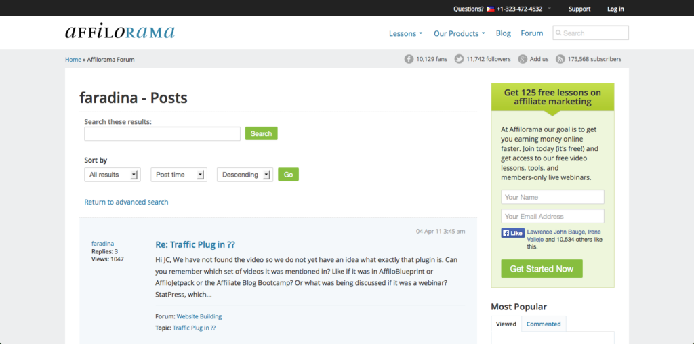Open the Website Building forum link

click(x=199, y=317)
